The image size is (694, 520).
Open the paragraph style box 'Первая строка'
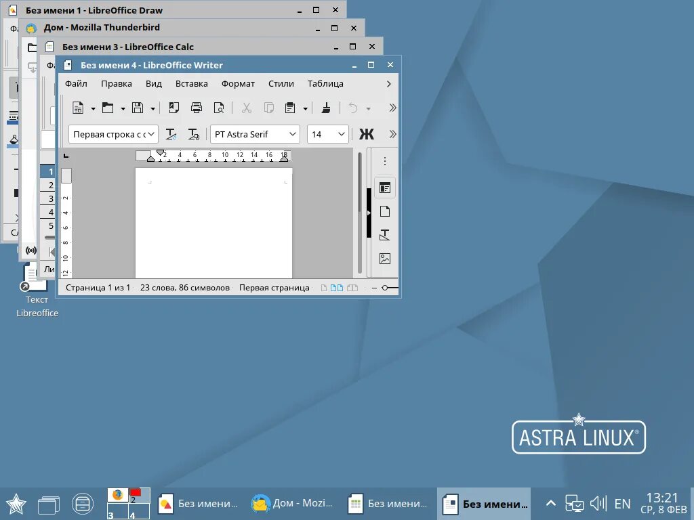coord(113,134)
